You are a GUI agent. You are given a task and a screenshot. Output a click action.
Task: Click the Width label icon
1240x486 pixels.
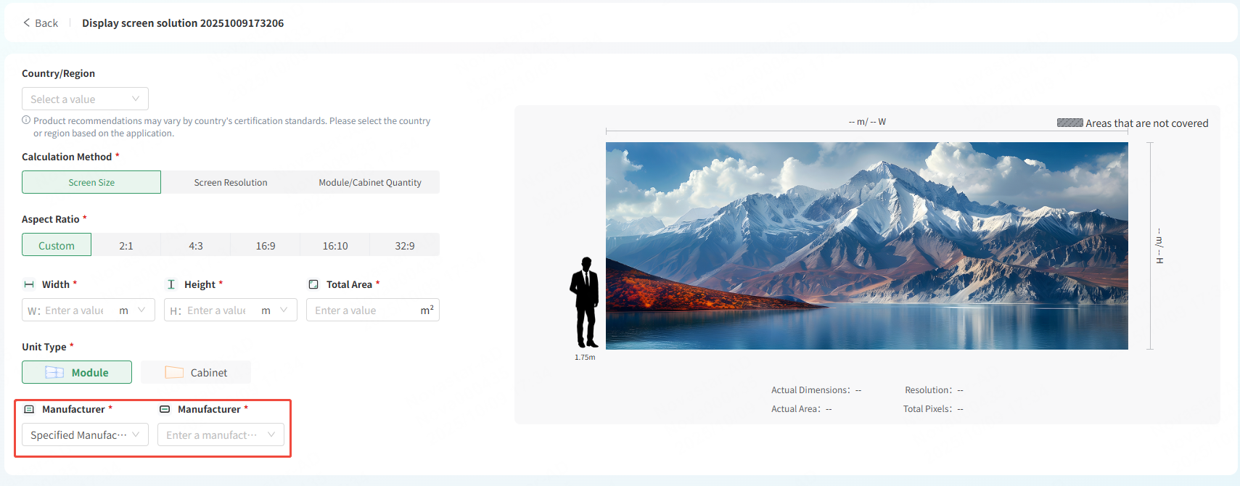tap(29, 284)
